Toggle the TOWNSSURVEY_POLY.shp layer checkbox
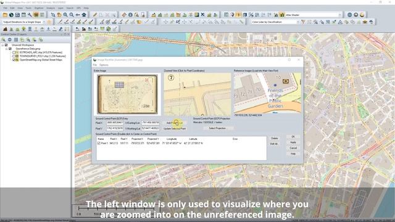 pyautogui.click(x=14, y=56)
